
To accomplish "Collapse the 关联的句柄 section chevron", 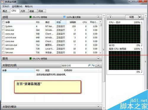I will click(x=98, y=65).
